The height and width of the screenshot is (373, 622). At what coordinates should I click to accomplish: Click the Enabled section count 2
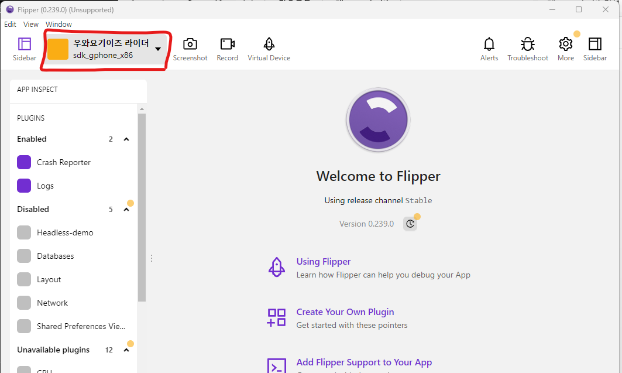111,139
